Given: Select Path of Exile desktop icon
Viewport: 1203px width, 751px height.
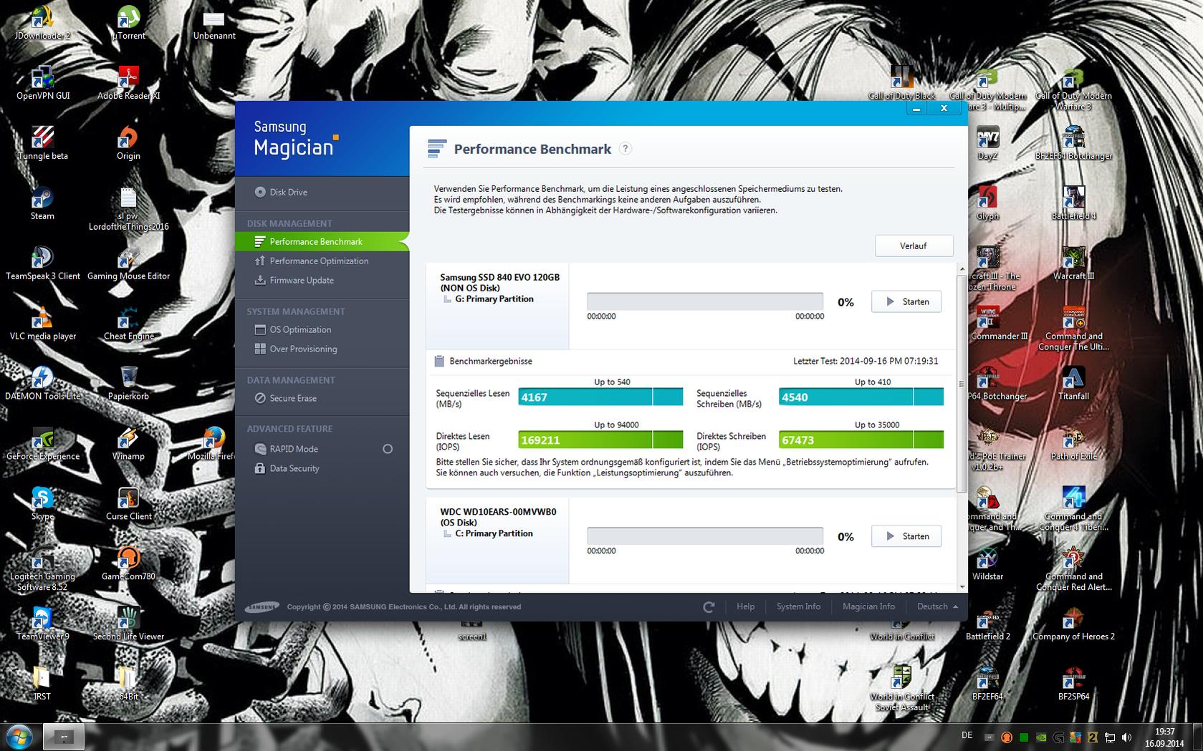Looking at the screenshot, I should pos(1073,444).
